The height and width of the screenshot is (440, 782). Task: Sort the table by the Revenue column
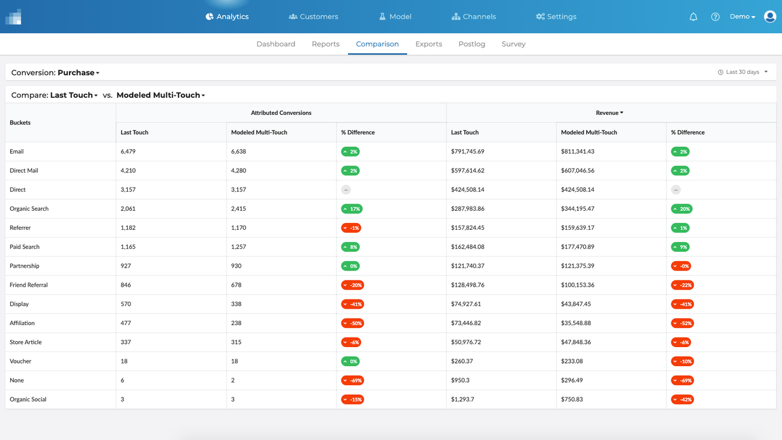(609, 112)
